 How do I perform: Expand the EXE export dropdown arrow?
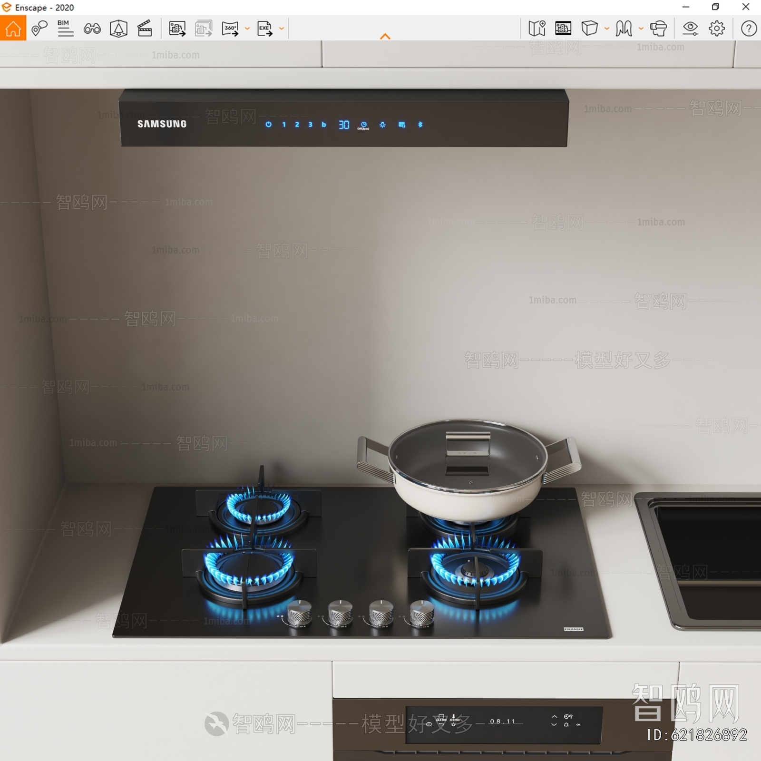coord(282,29)
